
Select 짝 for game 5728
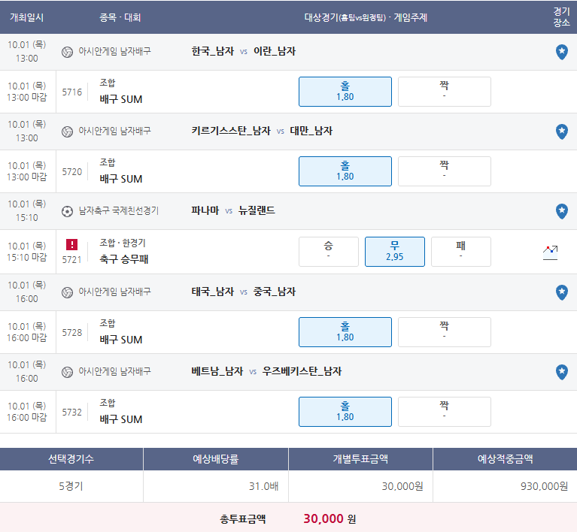tap(444, 332)
